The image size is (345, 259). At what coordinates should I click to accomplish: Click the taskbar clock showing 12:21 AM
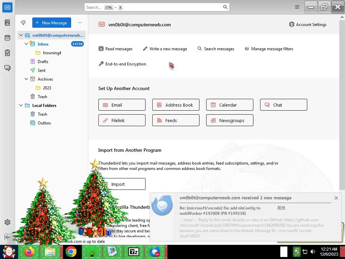(329, 252)
